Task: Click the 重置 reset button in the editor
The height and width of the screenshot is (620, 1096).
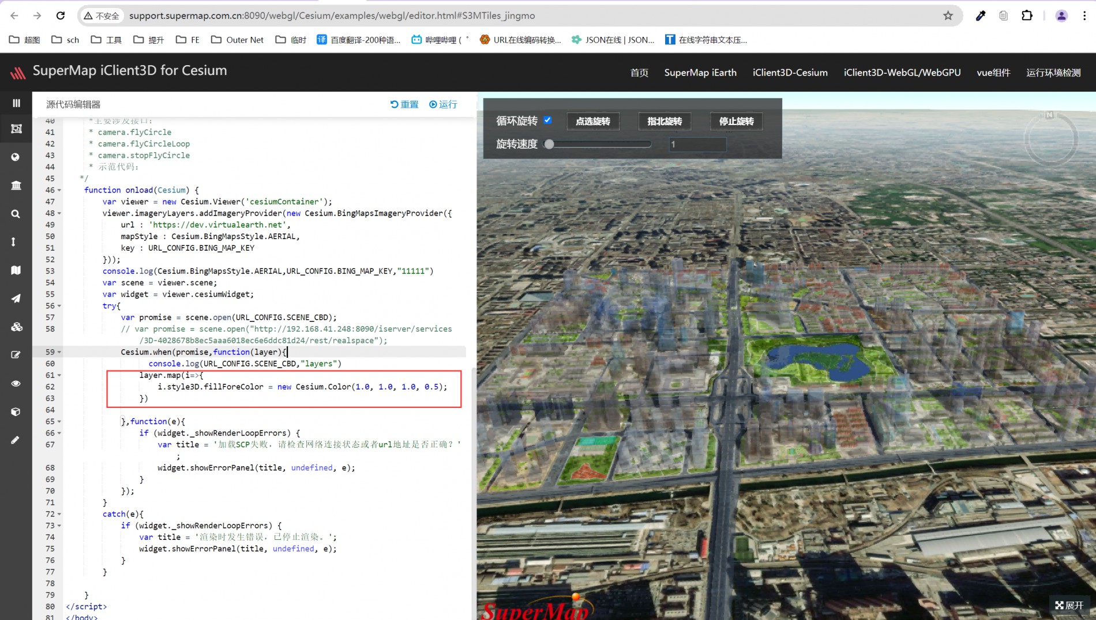Action: point(404,104)
